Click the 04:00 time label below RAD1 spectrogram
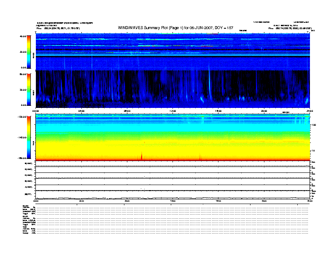This screenshot has height=258, width=334. (81, 111)
